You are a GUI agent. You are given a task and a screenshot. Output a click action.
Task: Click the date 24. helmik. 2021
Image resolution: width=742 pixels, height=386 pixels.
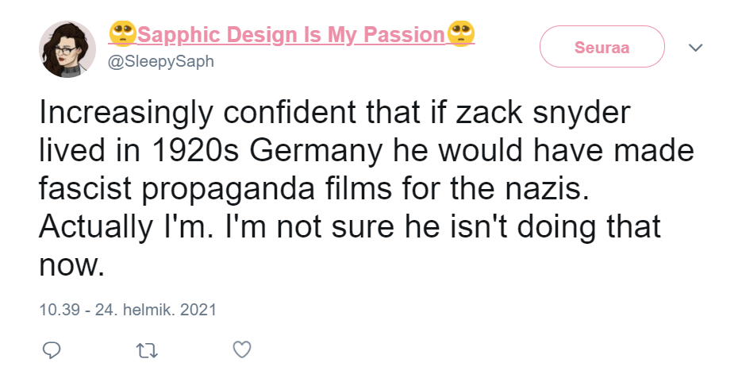(156, 310)
